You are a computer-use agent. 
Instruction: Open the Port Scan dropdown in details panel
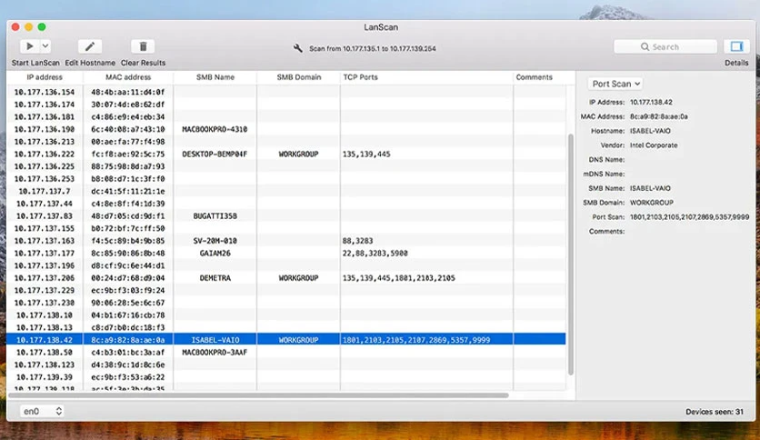pos(615,84)
